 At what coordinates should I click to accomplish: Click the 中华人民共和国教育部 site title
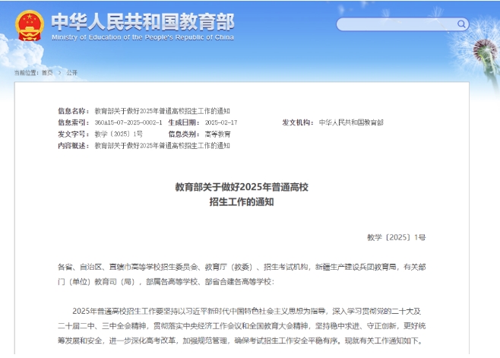tap(143, 21)
